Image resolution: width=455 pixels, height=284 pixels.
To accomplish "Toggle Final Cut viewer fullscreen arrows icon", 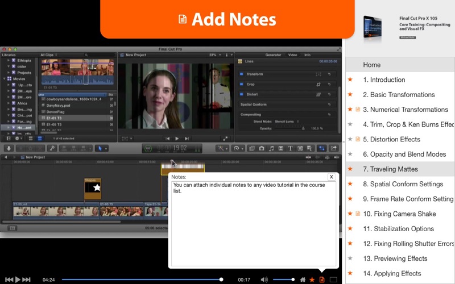I will (x=225, y=139).
